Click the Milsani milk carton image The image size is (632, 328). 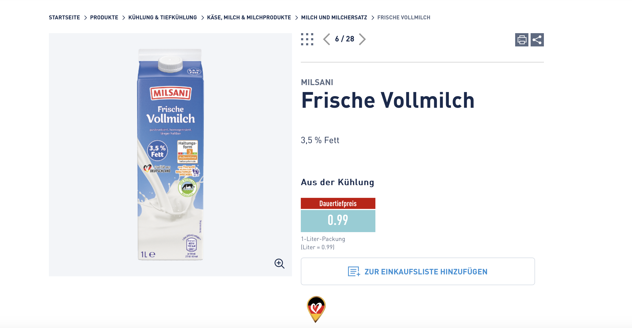(170, 154)
